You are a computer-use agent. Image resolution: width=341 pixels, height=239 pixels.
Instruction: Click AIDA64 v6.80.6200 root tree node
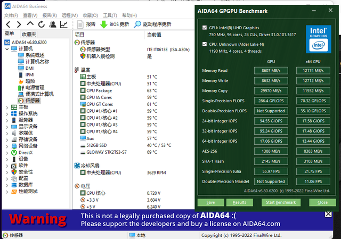[x=26, y=43]
